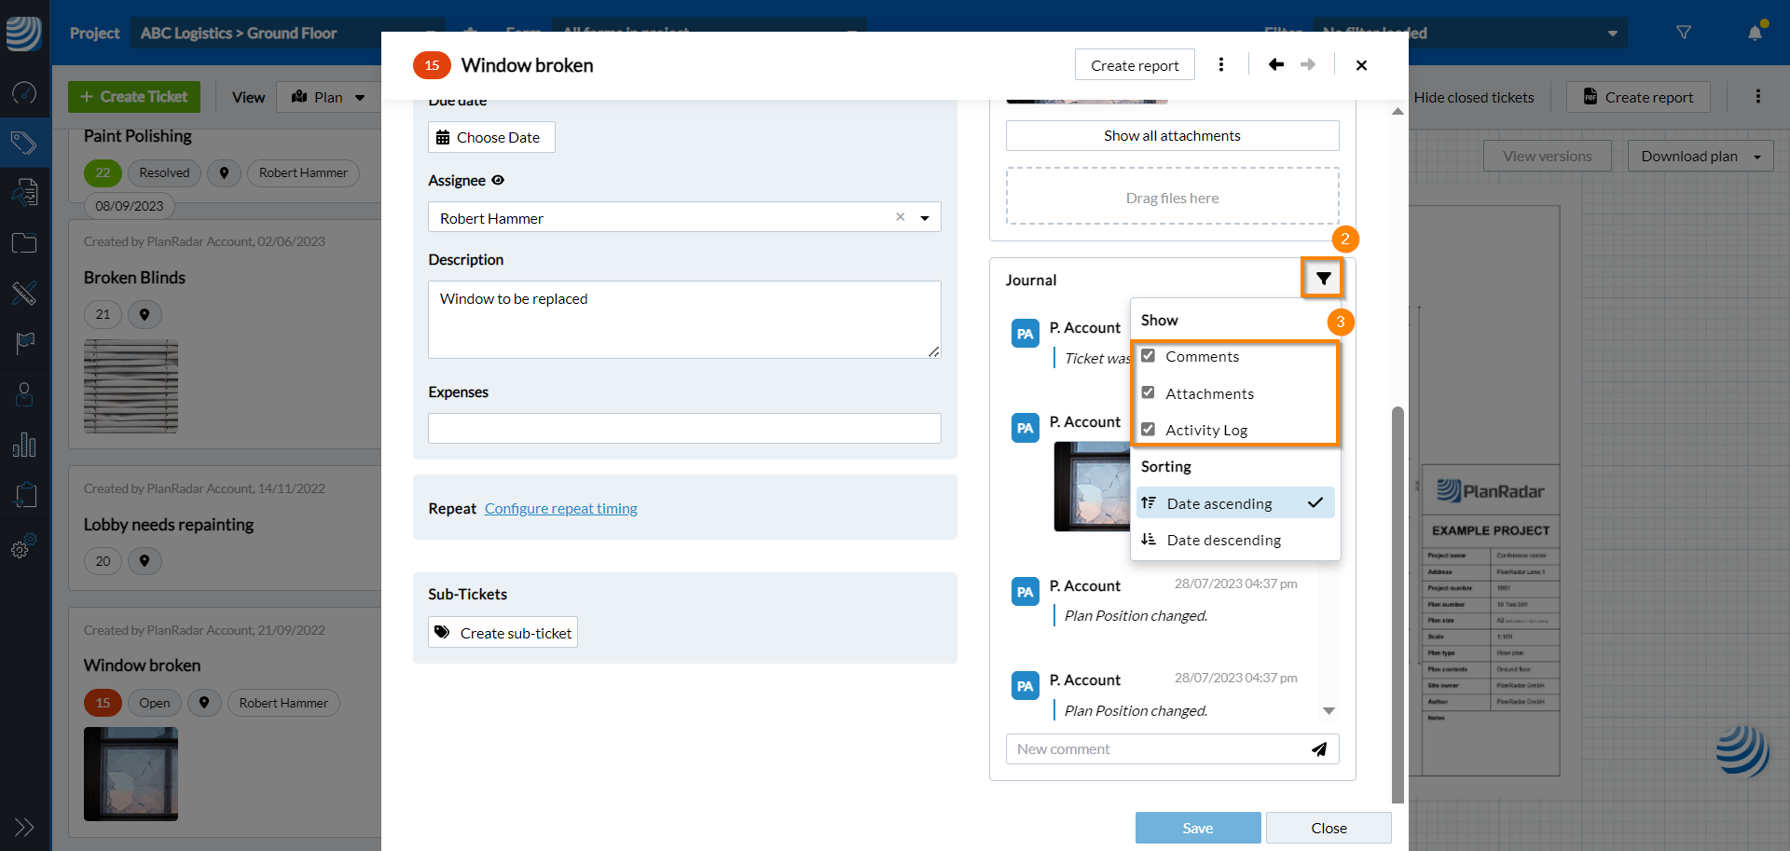Viewport: 1790px width, 851px height.
Task: Click Configure repeat timing link
Action: point(560,508)
